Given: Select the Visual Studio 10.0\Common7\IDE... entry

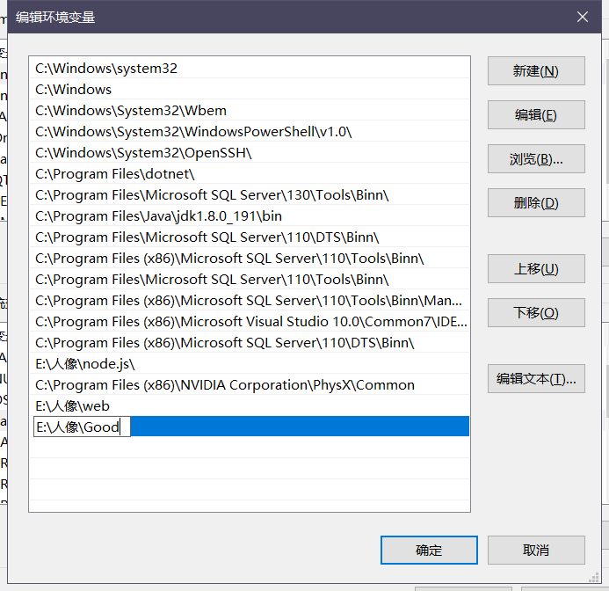Looking at the screenshot, I should click(x=250, y=321).
